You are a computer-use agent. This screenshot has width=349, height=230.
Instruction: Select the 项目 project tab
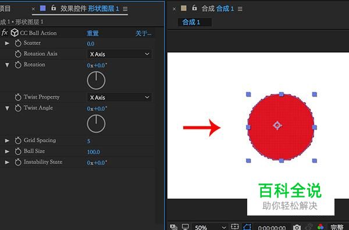(x=5, y=9)
